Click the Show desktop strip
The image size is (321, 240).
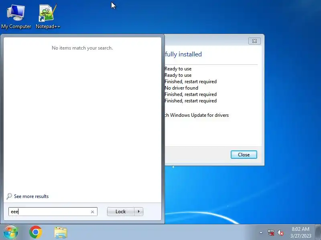(318, 232)
